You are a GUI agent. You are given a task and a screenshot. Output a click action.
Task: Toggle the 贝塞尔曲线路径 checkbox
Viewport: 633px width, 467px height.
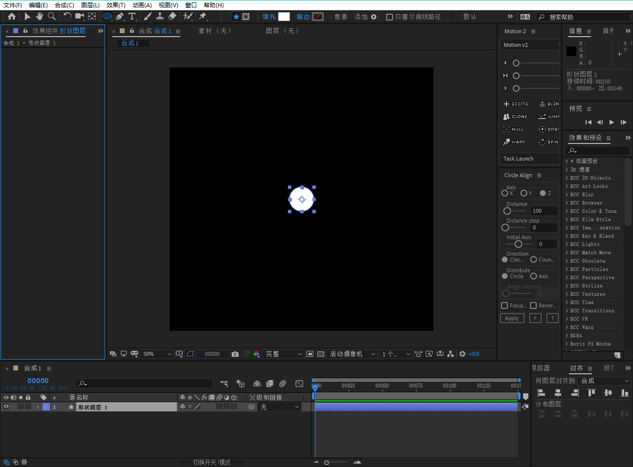tap(390, 17)
